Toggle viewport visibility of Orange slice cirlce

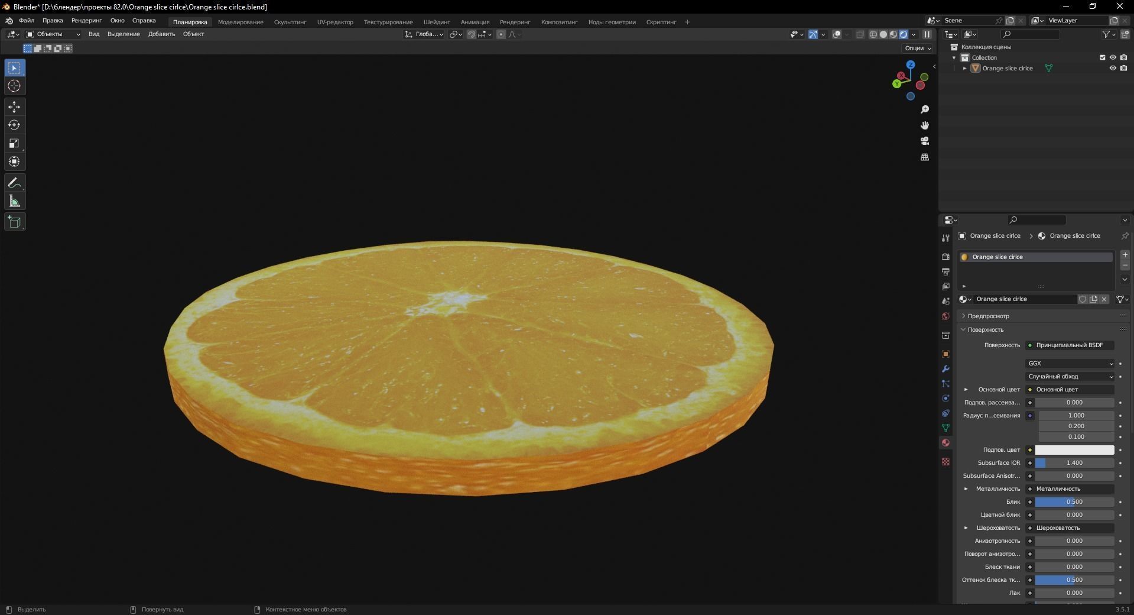[x=1113, y=68]
